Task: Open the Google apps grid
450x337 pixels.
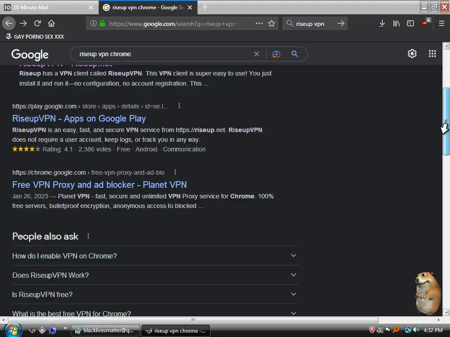Action: (432, 54)
